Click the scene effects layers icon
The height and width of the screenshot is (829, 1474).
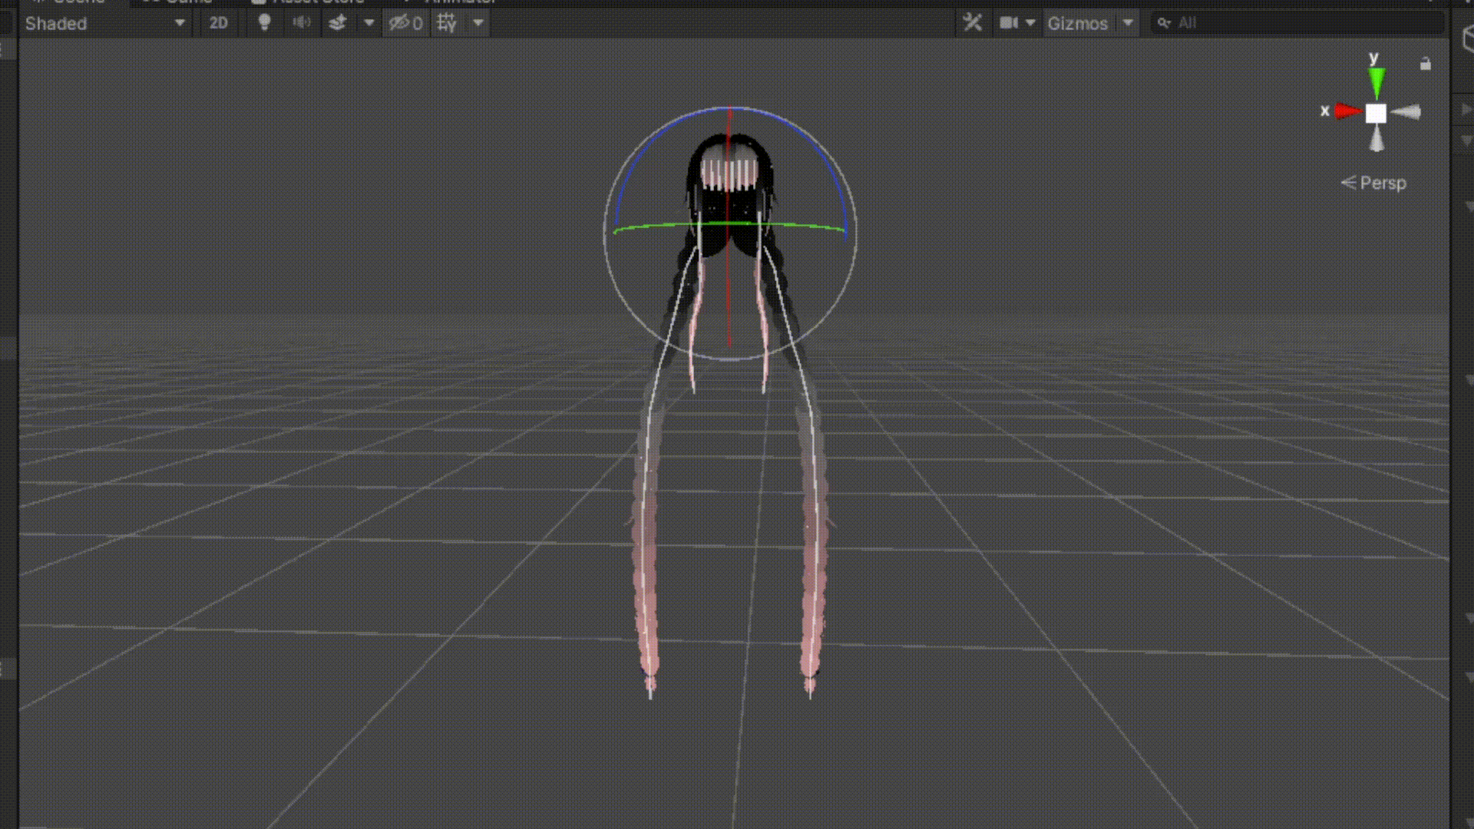click(338, 23)
